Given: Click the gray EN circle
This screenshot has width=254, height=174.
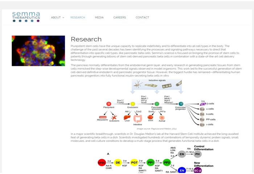Looking at the screenshot, I should coord(182,154).
